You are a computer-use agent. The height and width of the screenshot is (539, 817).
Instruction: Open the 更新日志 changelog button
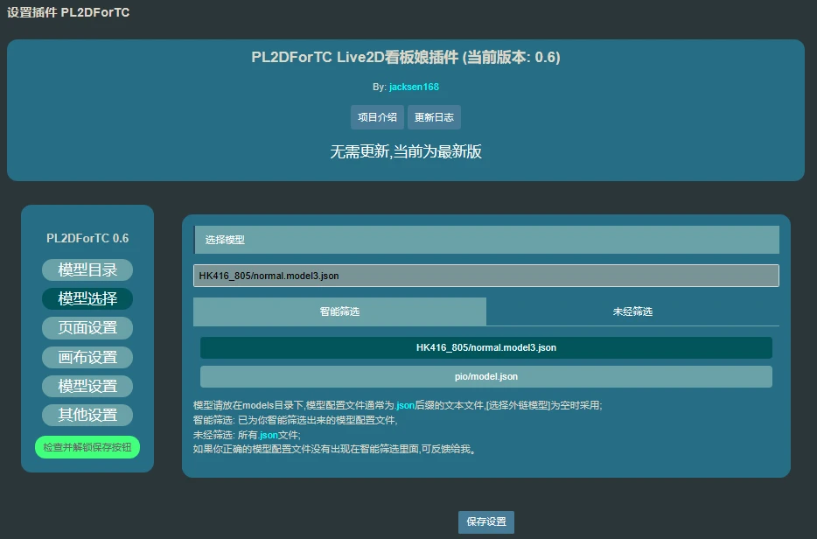coord(434,117)
